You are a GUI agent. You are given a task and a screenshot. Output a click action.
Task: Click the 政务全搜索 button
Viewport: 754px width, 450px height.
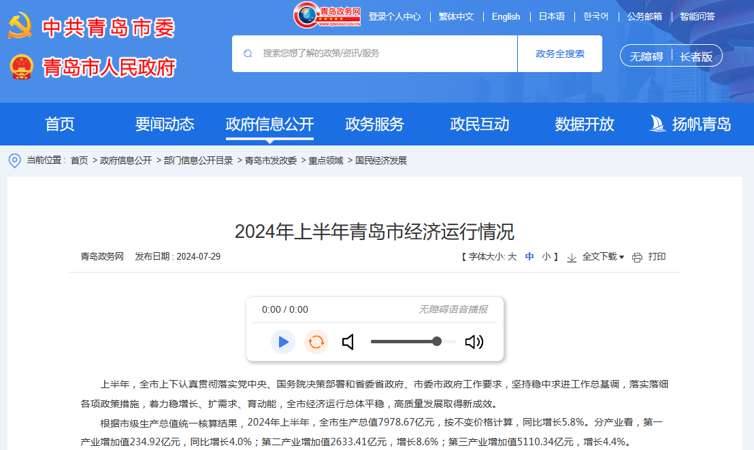point(559,54)
